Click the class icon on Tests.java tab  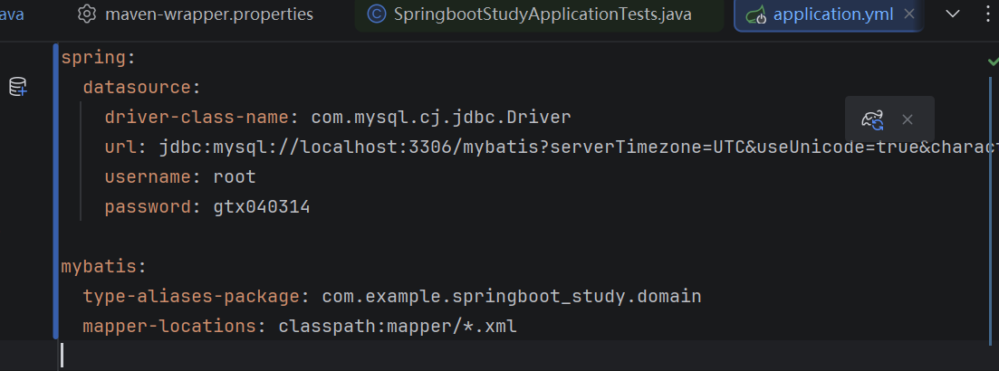[377, 14]
